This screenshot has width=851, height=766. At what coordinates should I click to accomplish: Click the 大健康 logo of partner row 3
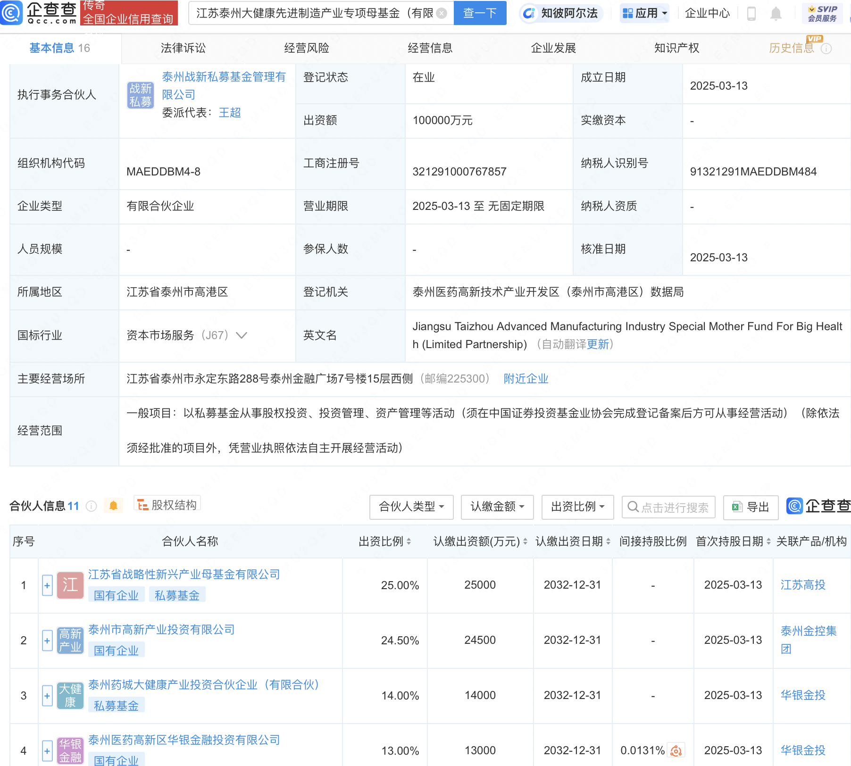tap(70, 696)
